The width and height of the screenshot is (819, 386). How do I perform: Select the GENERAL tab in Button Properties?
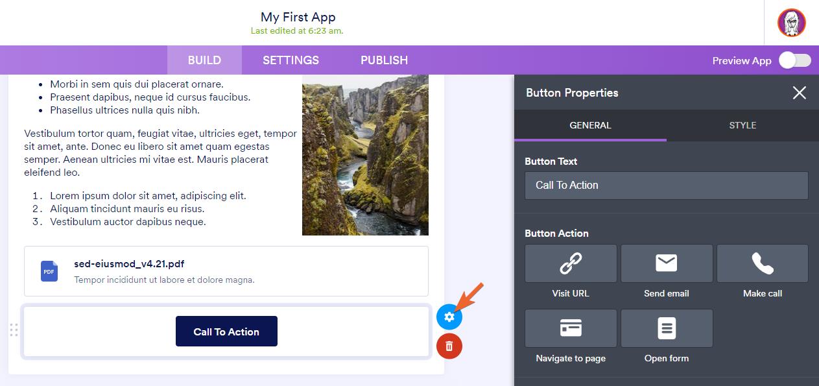coord(590,125)
